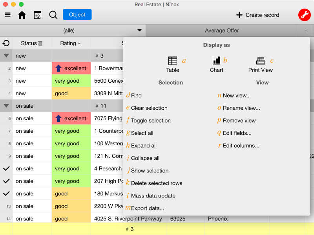Add a new view with plus tab
This screenshot has height=235, width=314.
[306, 31]
